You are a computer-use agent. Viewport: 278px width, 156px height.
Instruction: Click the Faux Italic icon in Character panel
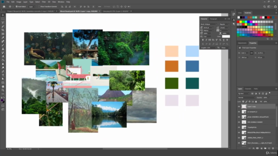(x=206, y=40)
